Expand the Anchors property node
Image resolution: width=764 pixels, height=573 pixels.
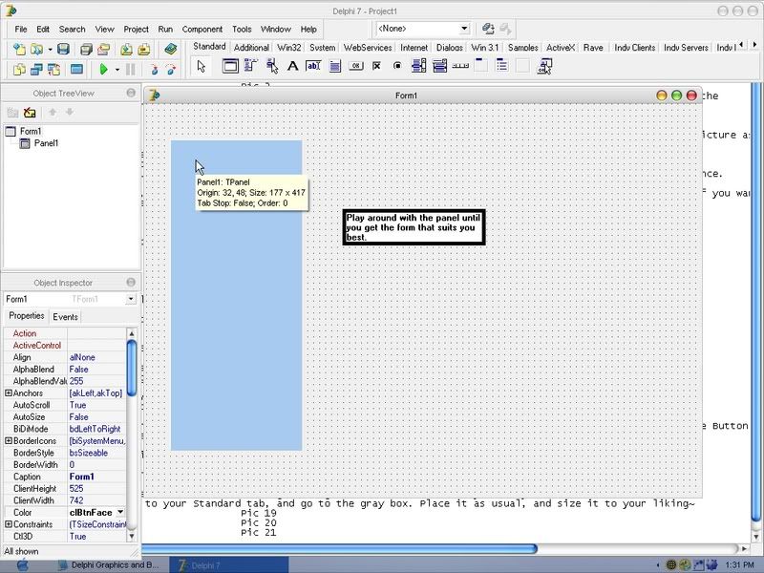(x=9, y=393)
